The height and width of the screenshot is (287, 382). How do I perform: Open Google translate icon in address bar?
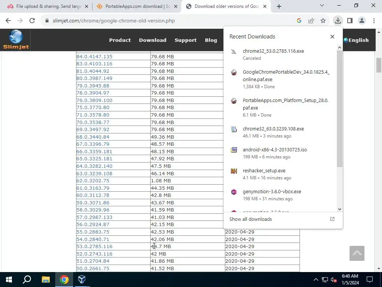(299, 21)
